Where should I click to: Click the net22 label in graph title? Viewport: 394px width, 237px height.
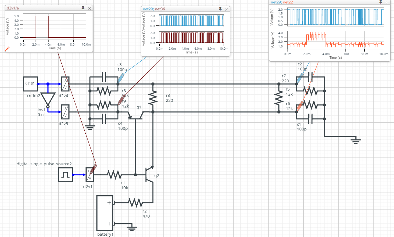click(288, 2)
